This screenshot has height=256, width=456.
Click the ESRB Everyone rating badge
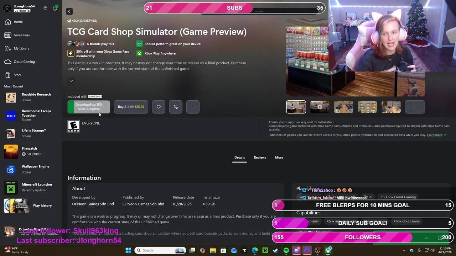pyautogui.click(x=73, y=126)
